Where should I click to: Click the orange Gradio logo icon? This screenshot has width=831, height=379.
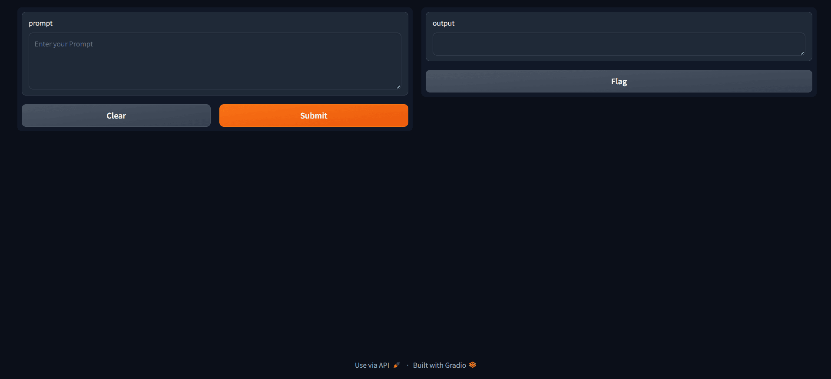pyautogui.click(x=473, y=365)
